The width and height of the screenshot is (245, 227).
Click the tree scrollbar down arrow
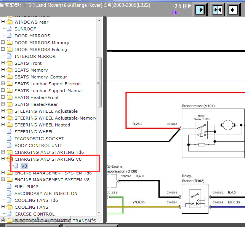[99, 212]
